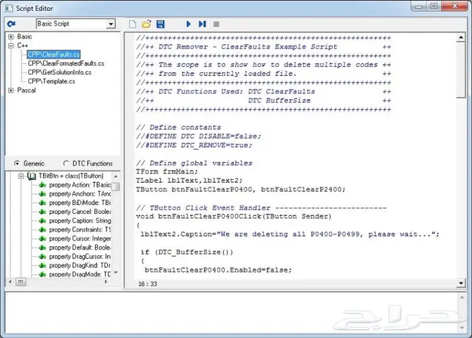Expand the Pascal tree node

11,90
